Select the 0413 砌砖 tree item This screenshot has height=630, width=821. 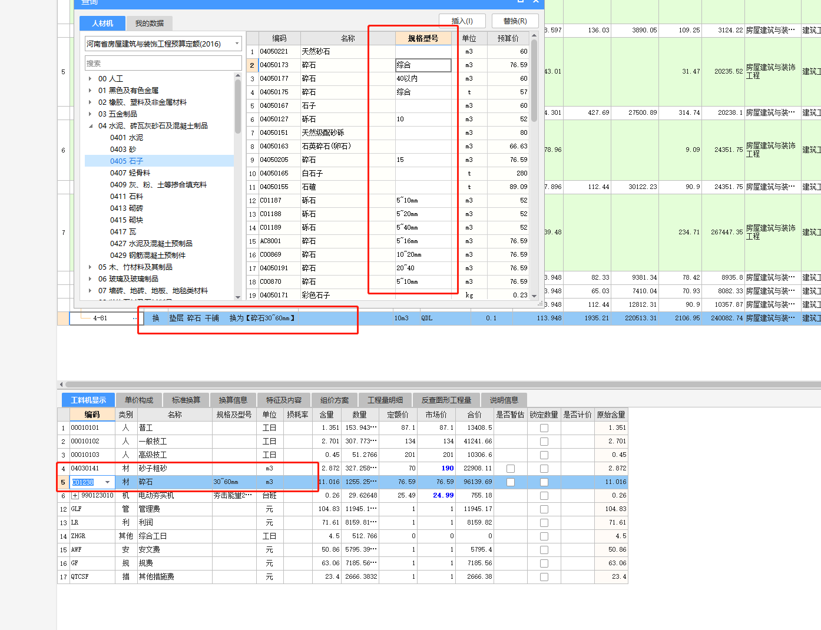click(x=127, y=208)
